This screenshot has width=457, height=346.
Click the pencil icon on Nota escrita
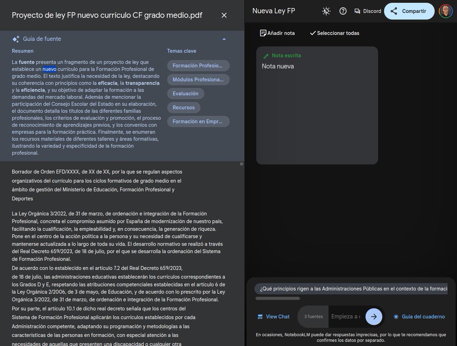point(266,56)
